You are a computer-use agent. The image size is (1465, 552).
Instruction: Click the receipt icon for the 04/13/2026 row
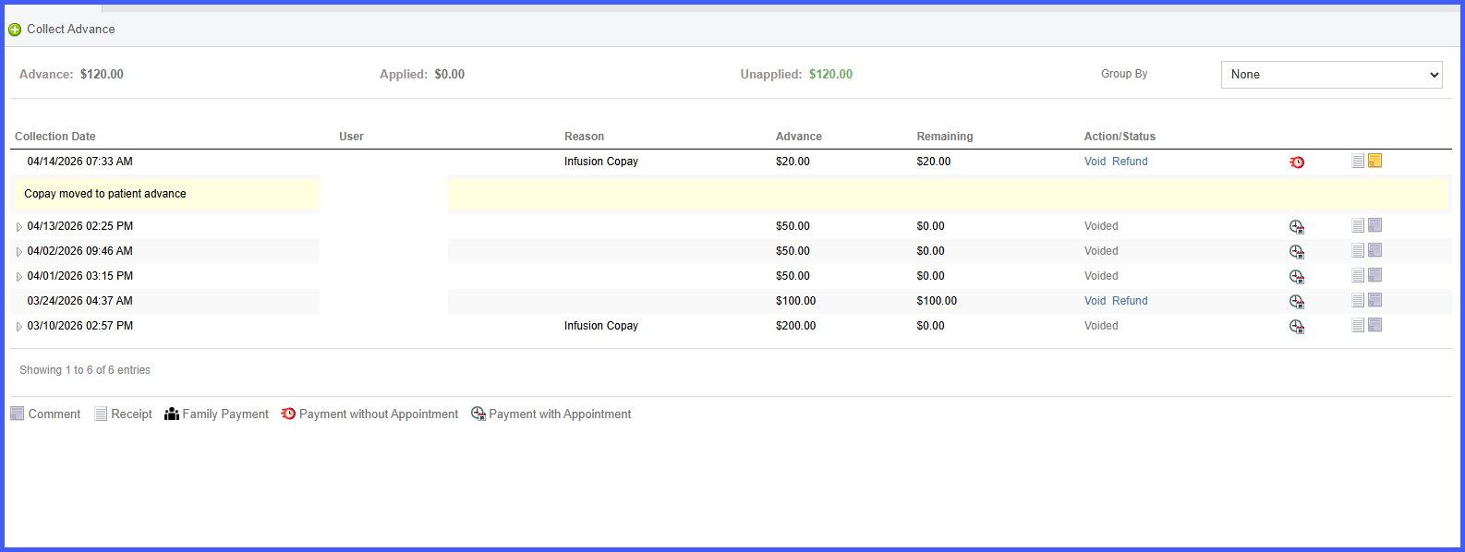(1358, 226)
